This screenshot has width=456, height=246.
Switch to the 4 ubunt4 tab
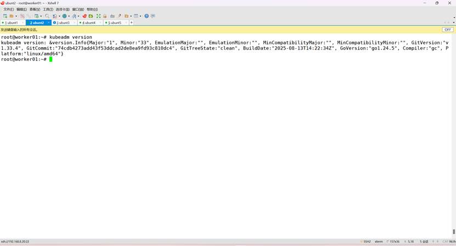(89, 23)
